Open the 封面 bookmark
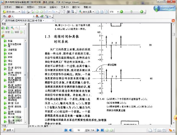The height and width of the screenshot is (135, 177). click(10, 41)
